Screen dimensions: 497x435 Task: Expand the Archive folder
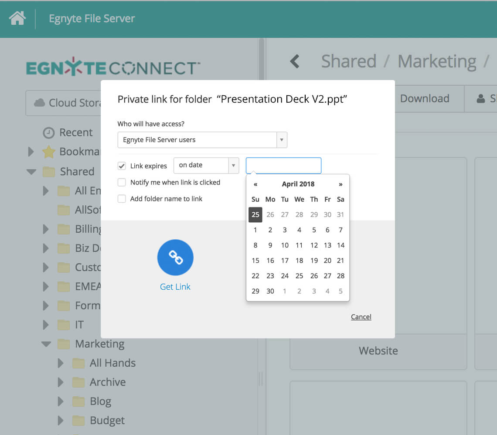click(x=61, y=382)
